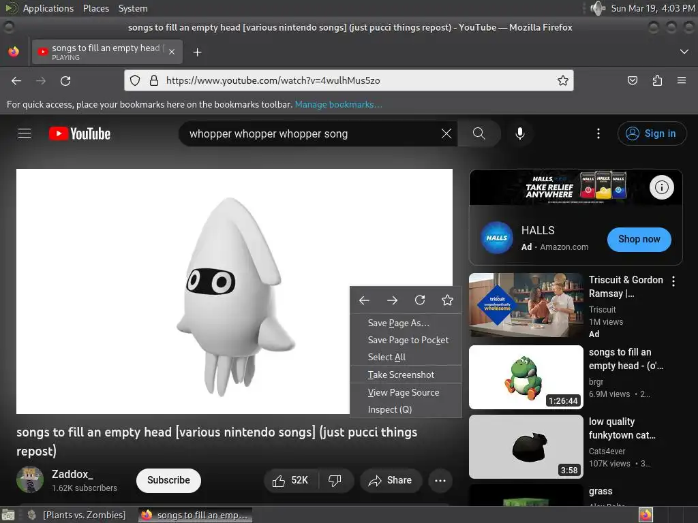The width and height of the screenshot is (698, 523).
Task: Open the Zaddox_ channel avatar
Action: coord(30,480)
